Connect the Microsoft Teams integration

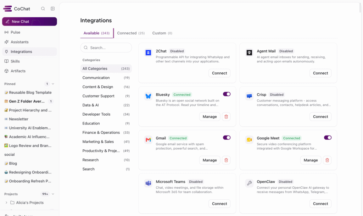pos(219,204)
